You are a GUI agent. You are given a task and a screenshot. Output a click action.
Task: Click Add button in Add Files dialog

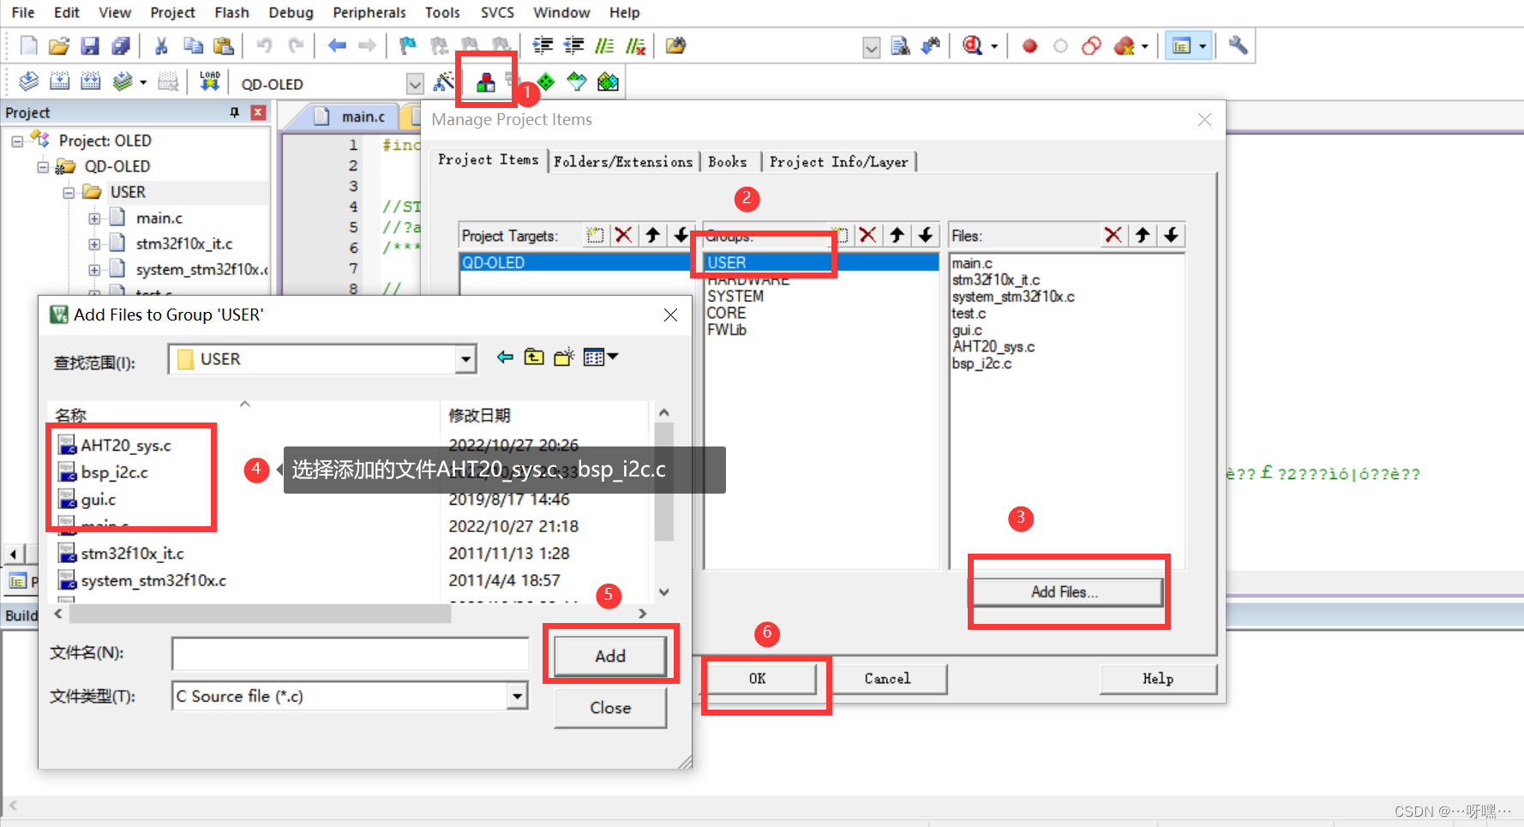pos(610,656)
